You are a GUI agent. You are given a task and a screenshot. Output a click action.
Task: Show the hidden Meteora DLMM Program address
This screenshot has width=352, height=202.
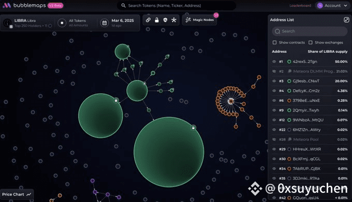click(274, 71)
